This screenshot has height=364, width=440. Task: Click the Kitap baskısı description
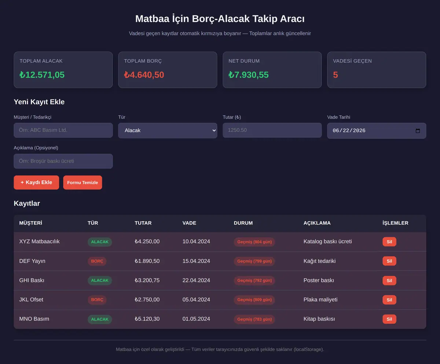point(319,319)
